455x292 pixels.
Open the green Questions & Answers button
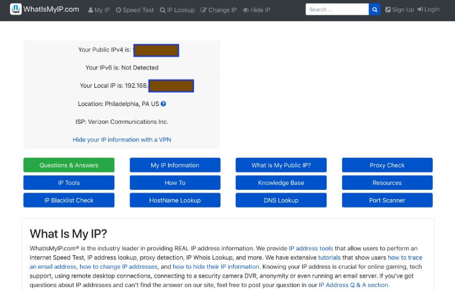click(69, 165)
